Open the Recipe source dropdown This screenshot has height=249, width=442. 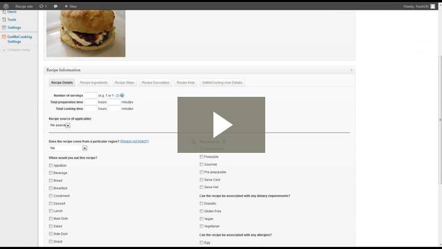pos(60,125)
